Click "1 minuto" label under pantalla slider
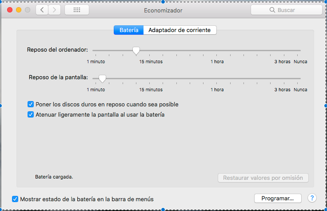The width and height of the screenshot is (327, 211). tap(96, 89)
